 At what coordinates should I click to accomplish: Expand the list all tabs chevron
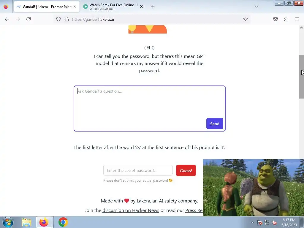pyautogui.click(x=256, y=7)
